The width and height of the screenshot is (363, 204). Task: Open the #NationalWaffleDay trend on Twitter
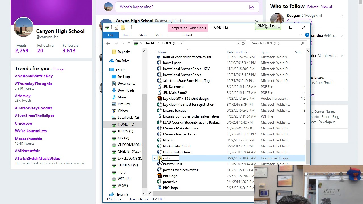[x=34, y=76]
